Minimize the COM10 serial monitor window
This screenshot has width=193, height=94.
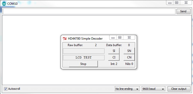[170, 3]
